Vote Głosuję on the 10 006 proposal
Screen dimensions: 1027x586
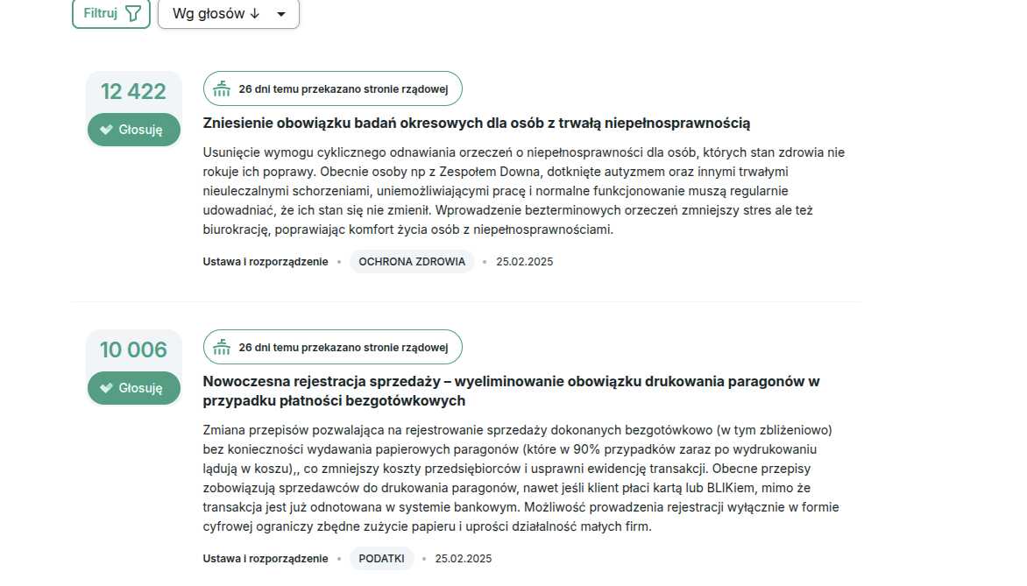(133, 388)
